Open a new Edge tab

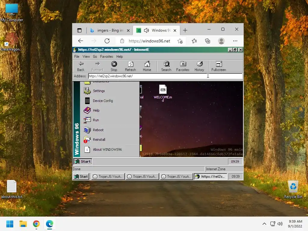tap(185, 30)
